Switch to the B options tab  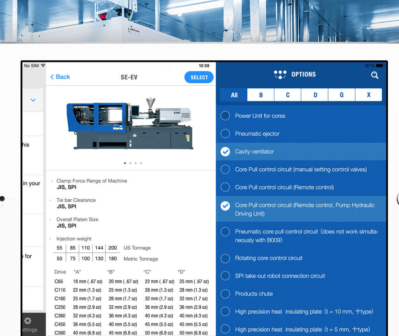(261, 95)
